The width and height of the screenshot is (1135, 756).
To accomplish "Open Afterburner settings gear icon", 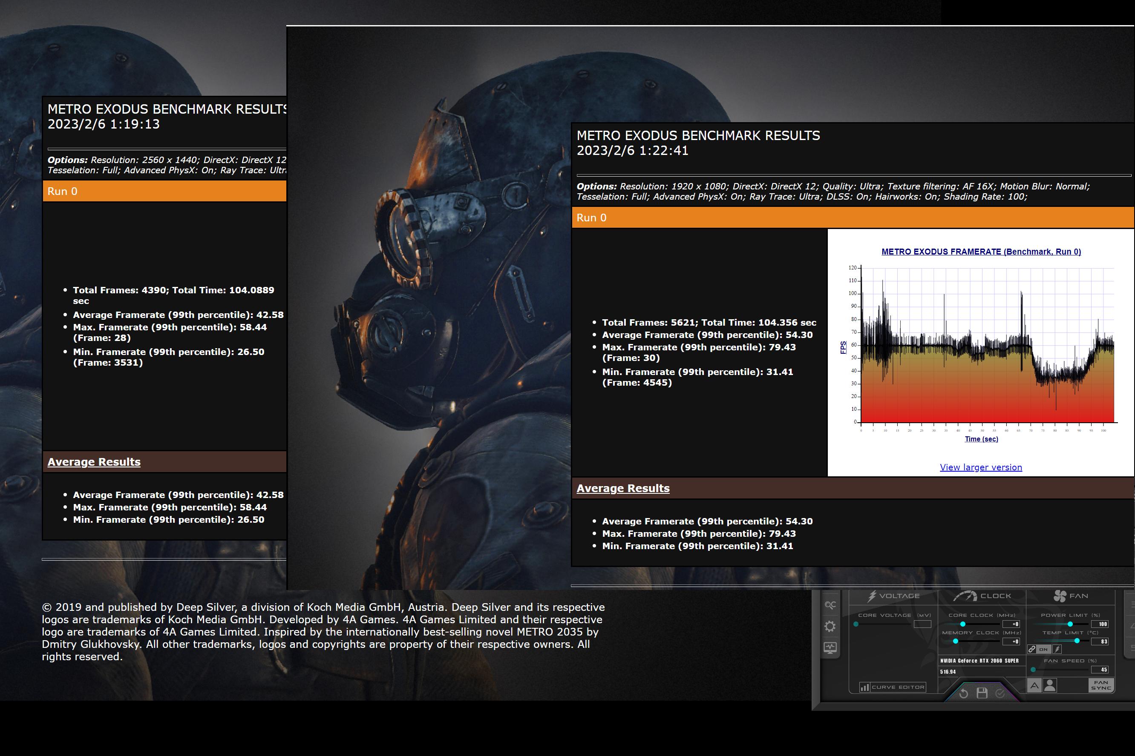I will 830,626.
